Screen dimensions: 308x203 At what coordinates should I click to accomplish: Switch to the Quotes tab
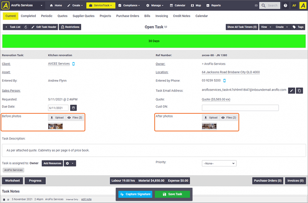[x=62, y=16]
